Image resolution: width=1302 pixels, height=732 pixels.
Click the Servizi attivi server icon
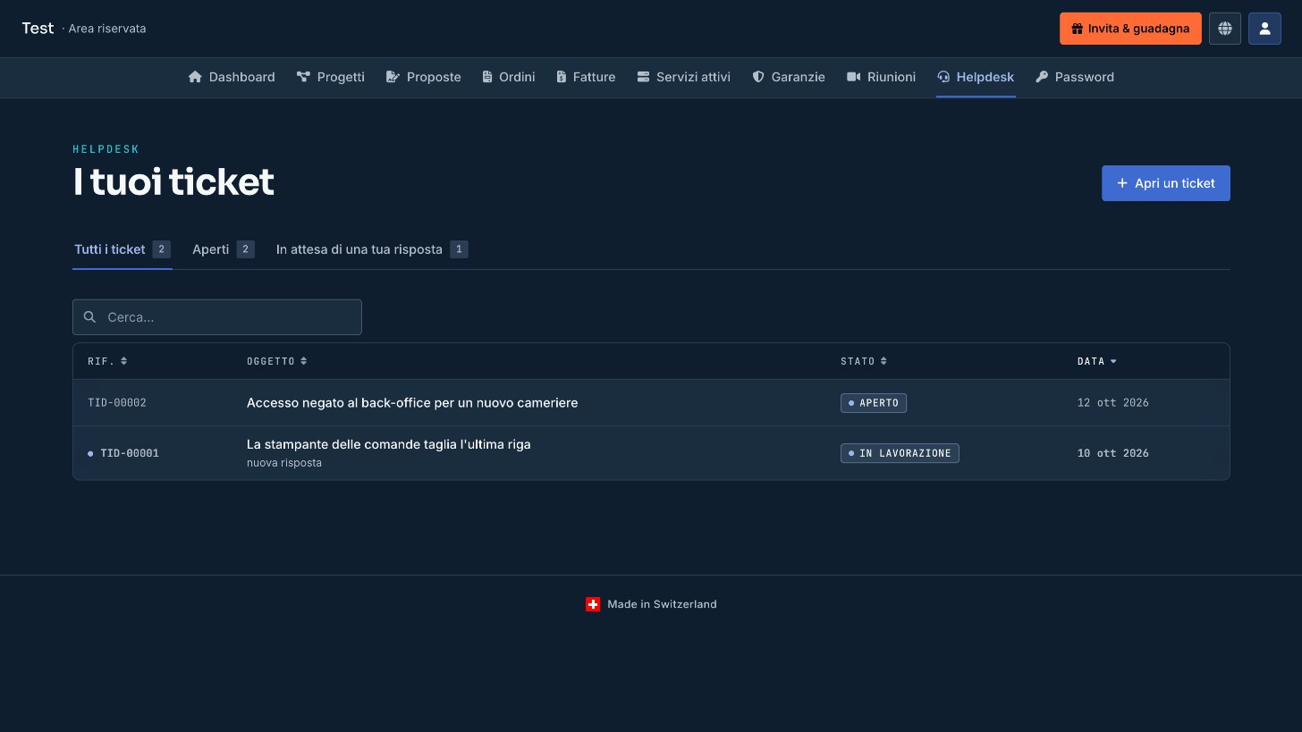(x=643, y=77)
